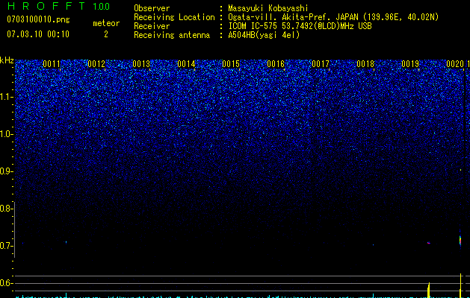Select the A504HB(yagi 4el) antenna text
This screenshot has height=298, width=470.
[x=264, y=35]
